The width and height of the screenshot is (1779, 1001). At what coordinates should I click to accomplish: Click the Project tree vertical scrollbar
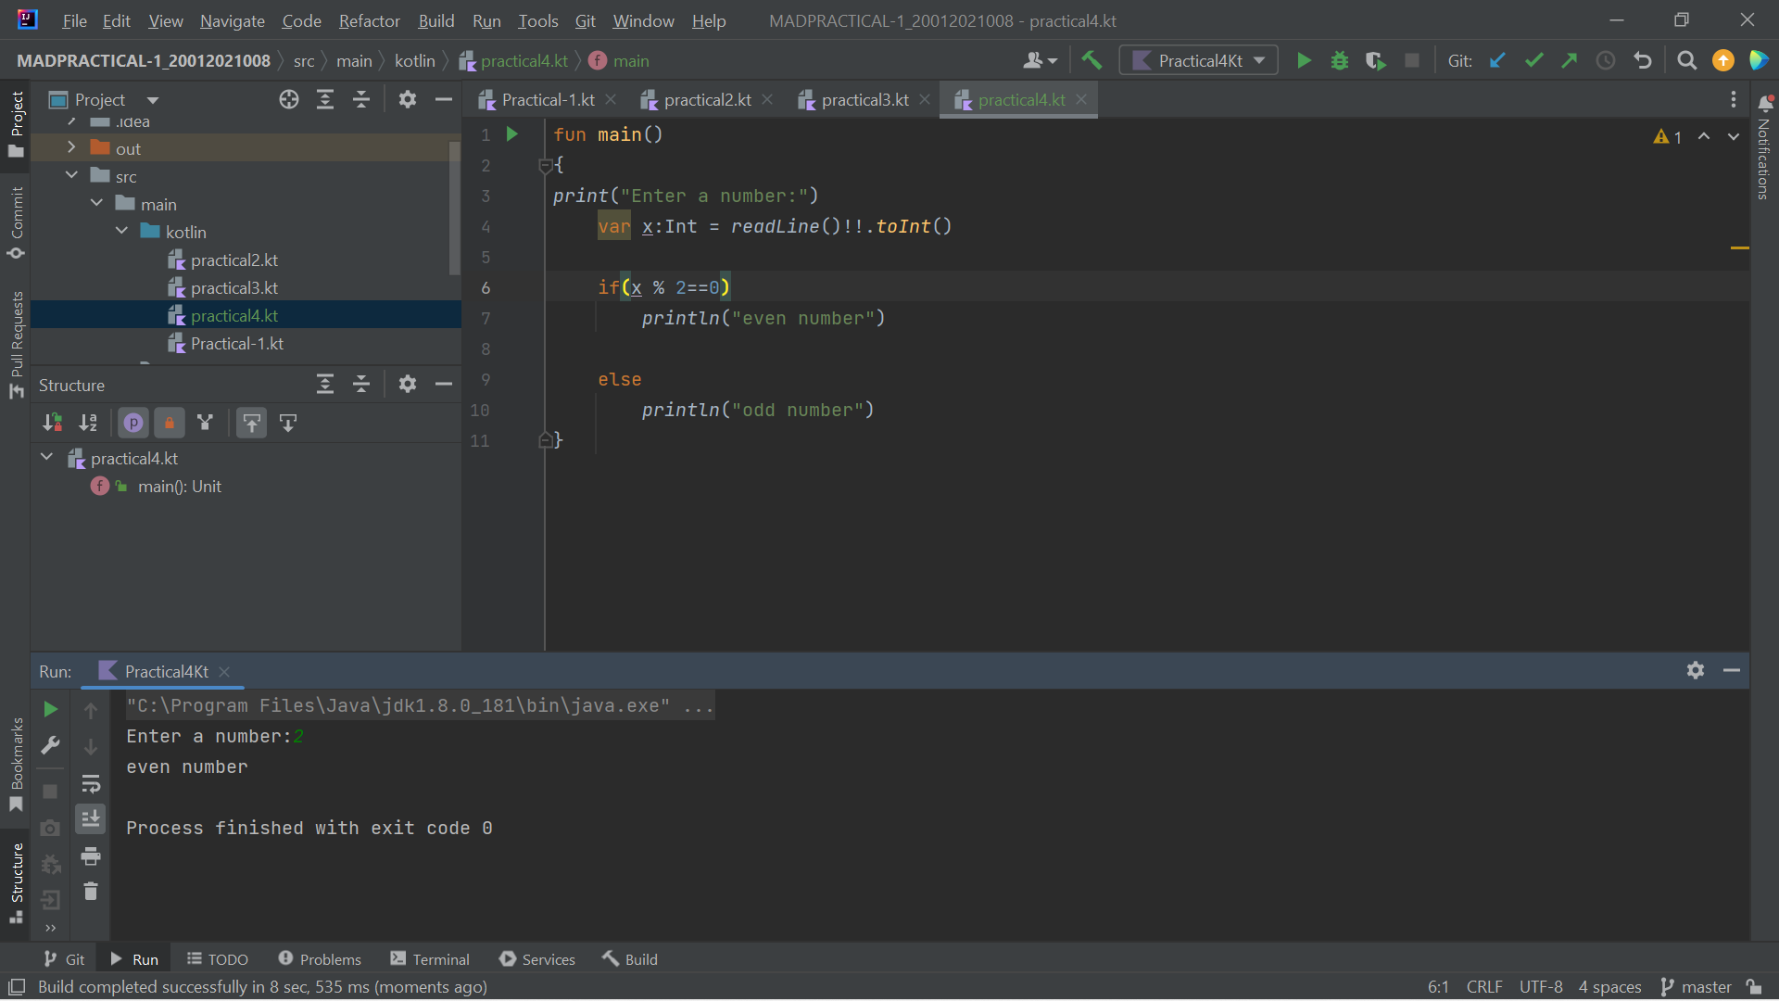click(455, 209)
